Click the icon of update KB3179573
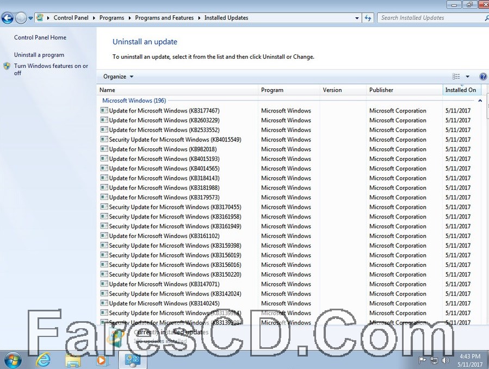 104,197
